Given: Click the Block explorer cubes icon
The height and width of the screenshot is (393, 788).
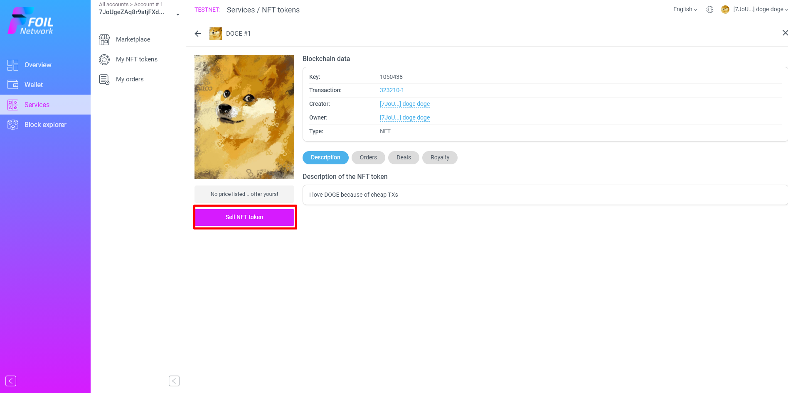Looking at the screenshot, I should pos(13,124).
